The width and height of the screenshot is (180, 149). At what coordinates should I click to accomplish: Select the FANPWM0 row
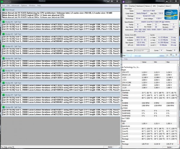click(149, 111)
